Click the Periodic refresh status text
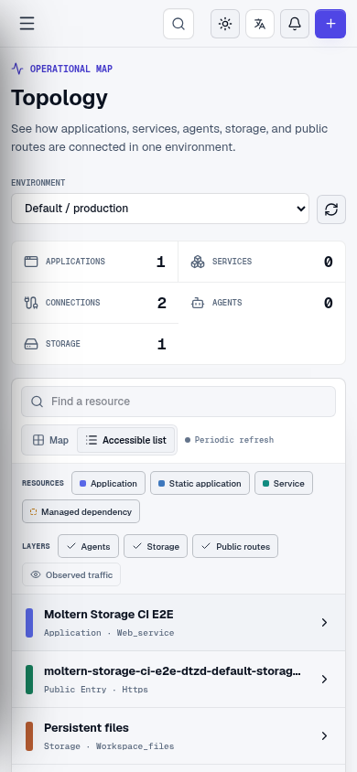The width and height of the screenshot is (357, 772). [234, 440]
